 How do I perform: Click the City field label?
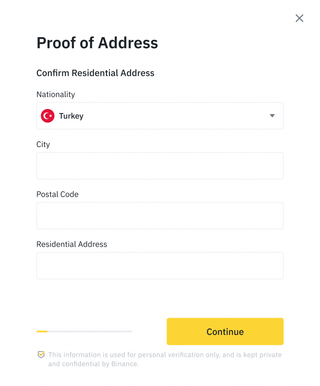coord(43,144)
